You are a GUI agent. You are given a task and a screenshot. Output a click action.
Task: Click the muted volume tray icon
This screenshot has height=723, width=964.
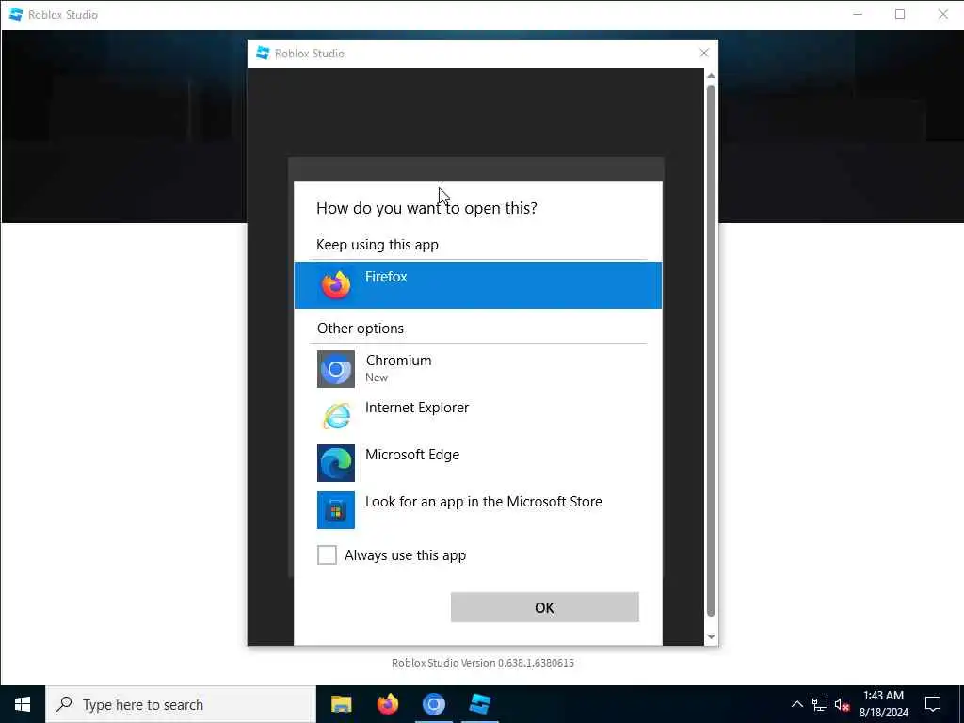842,704
